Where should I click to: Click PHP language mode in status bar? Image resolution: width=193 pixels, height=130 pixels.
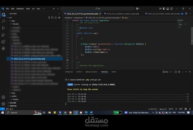tap(181, 109)
